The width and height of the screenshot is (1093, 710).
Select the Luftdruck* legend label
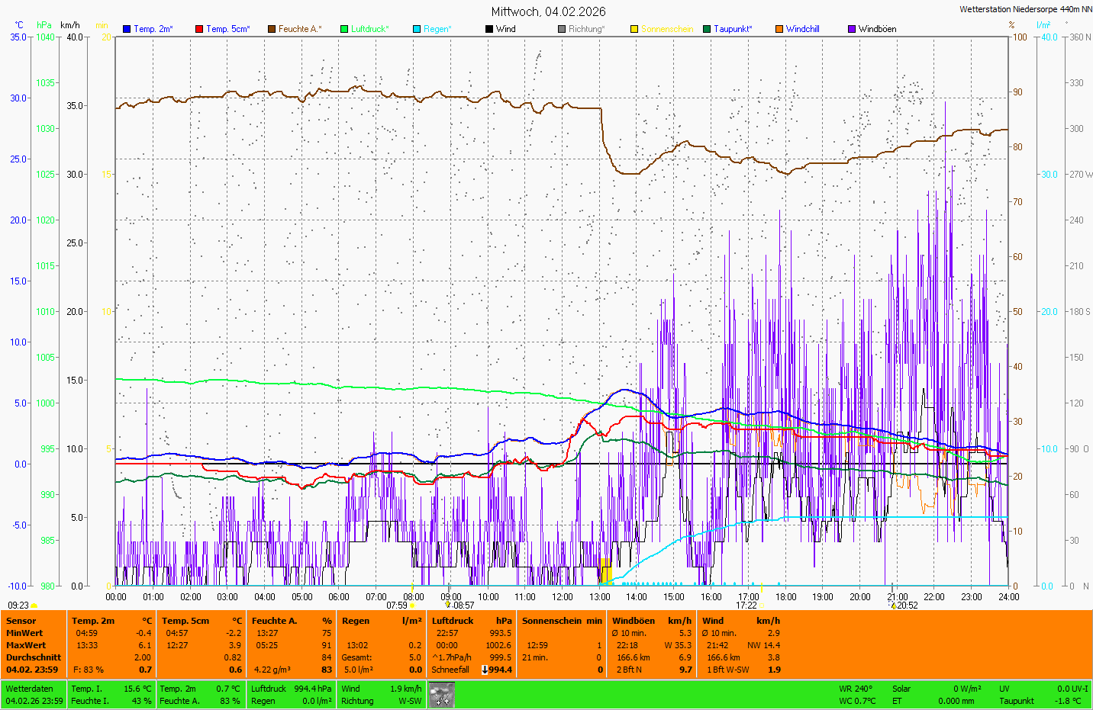coord(369,29)
